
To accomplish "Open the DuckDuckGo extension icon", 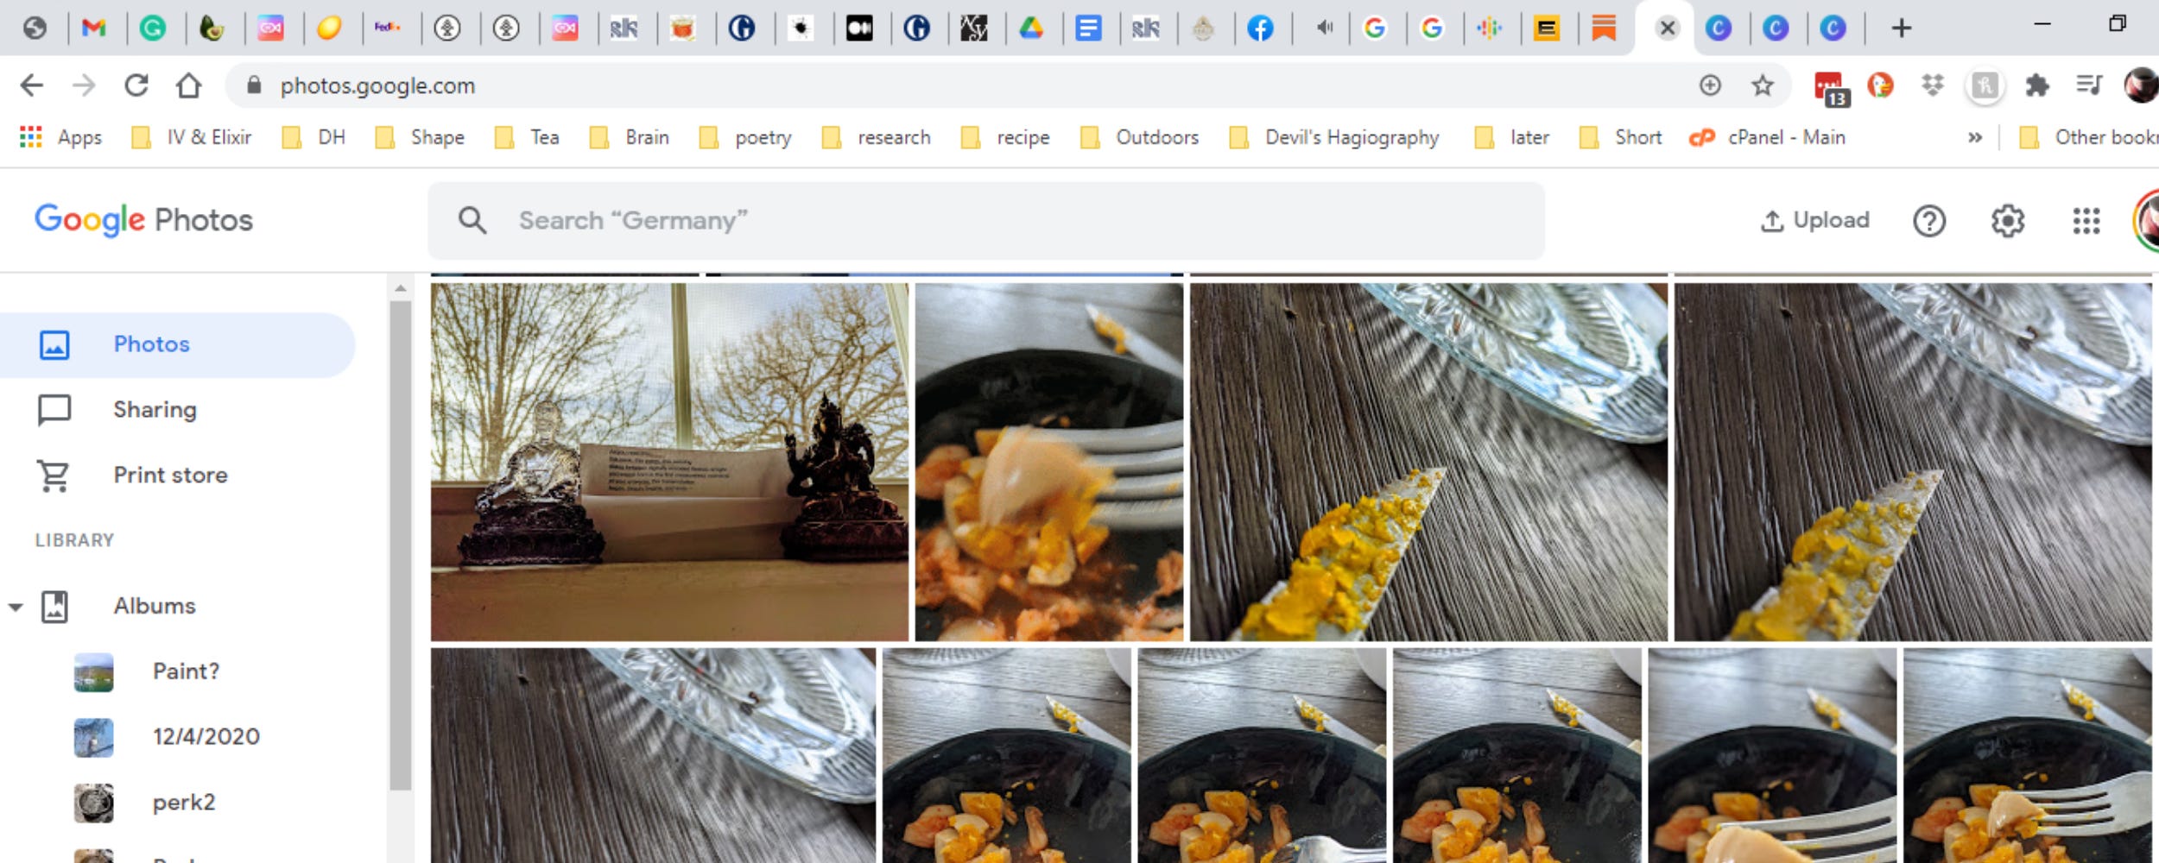I will point(1880,85).
